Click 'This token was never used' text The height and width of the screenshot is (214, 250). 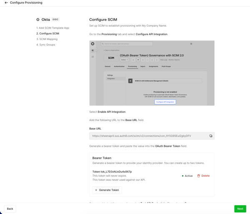click(119, 180)
